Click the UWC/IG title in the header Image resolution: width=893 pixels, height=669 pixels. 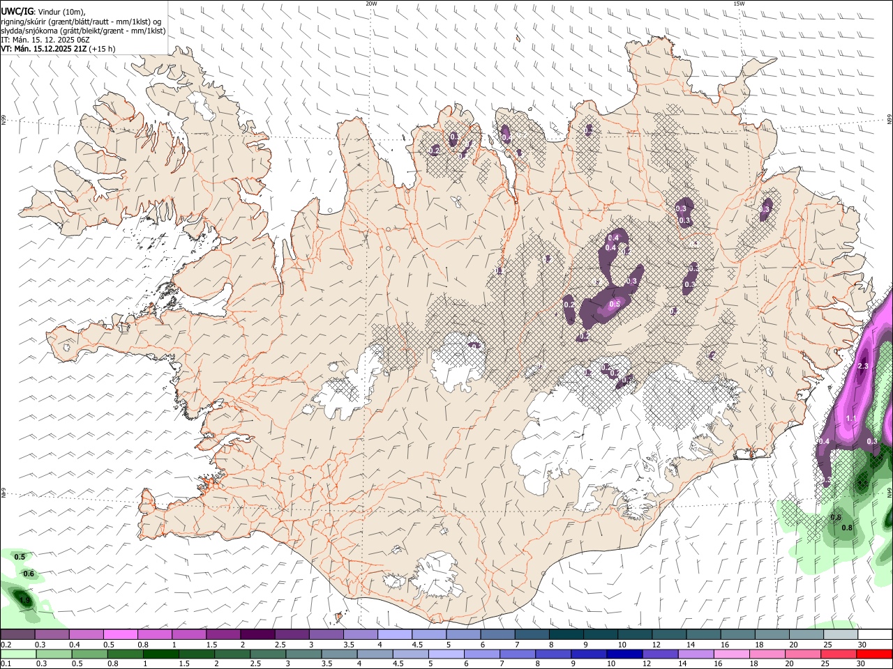tap(17, 12)
